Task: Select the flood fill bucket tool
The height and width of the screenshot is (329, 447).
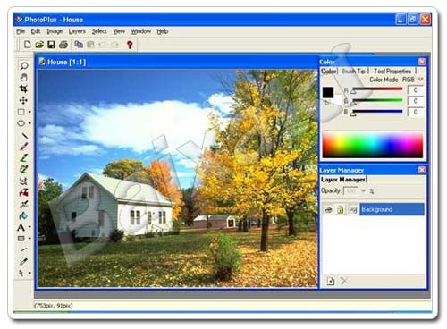Action: pyautogui.click(x=24, y=215)
